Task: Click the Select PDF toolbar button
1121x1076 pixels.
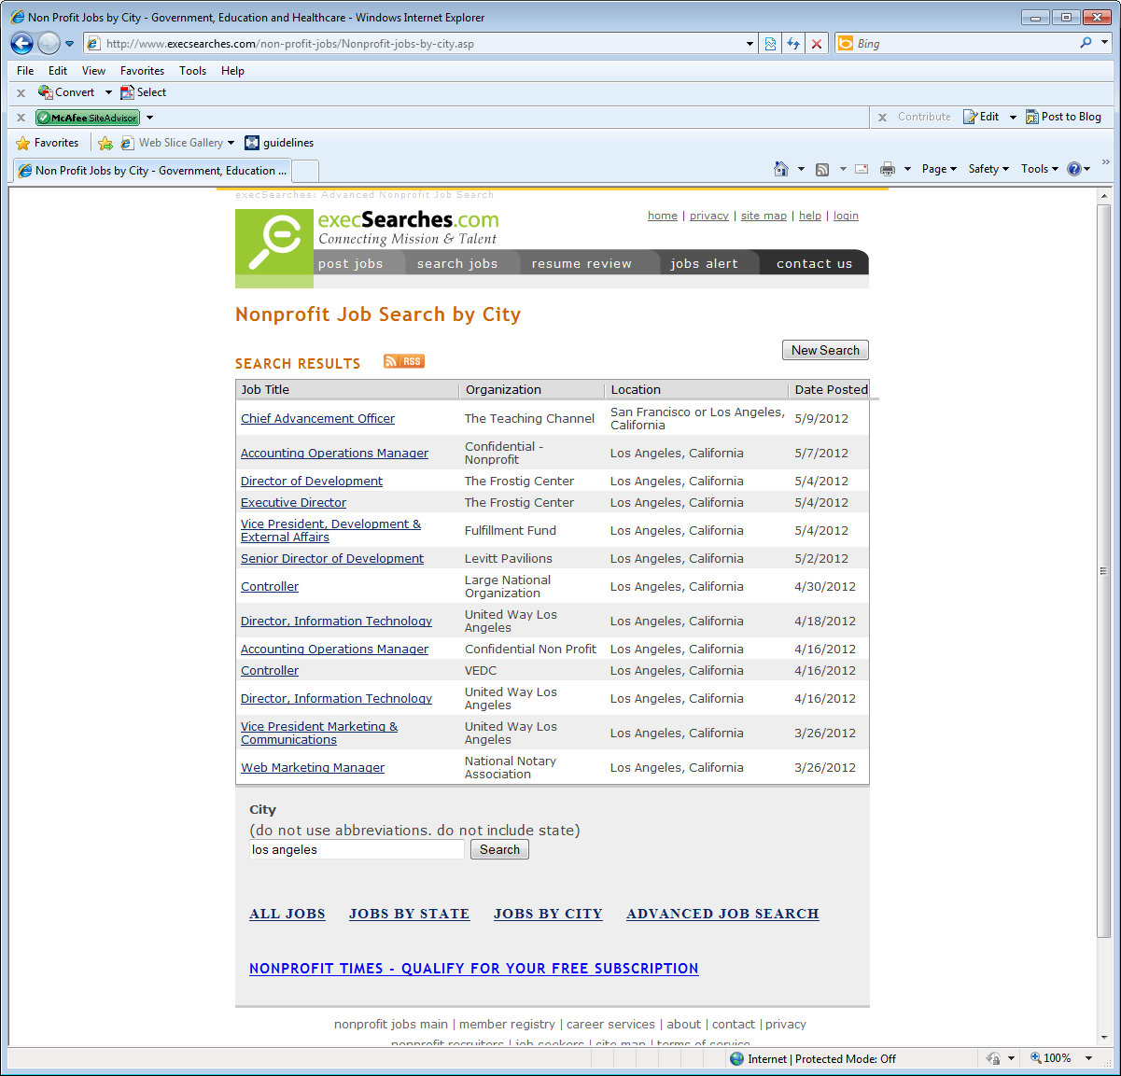Action: (143, 92)
